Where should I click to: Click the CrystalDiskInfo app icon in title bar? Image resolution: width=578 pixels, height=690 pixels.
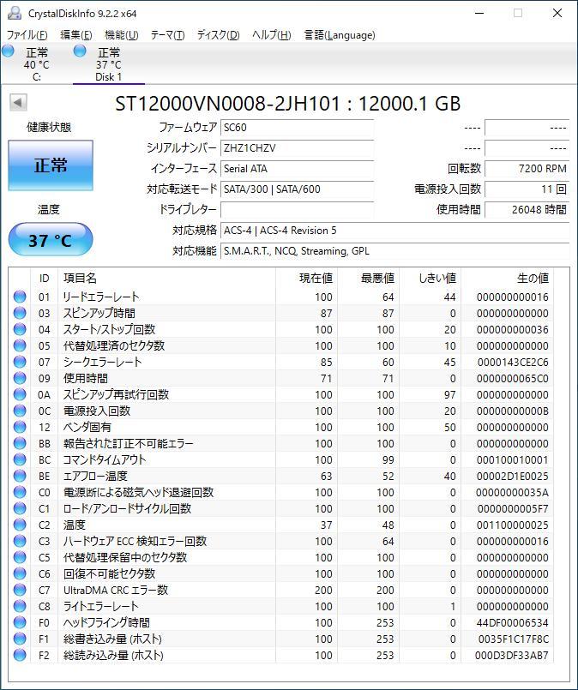point(15,13)
